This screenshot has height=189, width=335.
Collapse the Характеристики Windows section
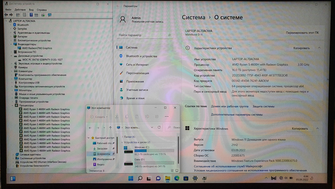[x=318, y=129]
